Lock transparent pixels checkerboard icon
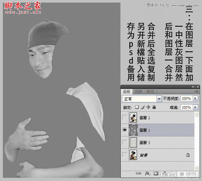The image size is (202, 181). [137, 107]
